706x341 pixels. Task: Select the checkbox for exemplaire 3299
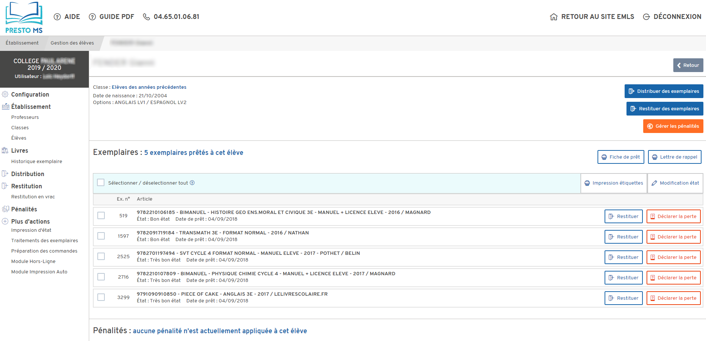[101, 298]
